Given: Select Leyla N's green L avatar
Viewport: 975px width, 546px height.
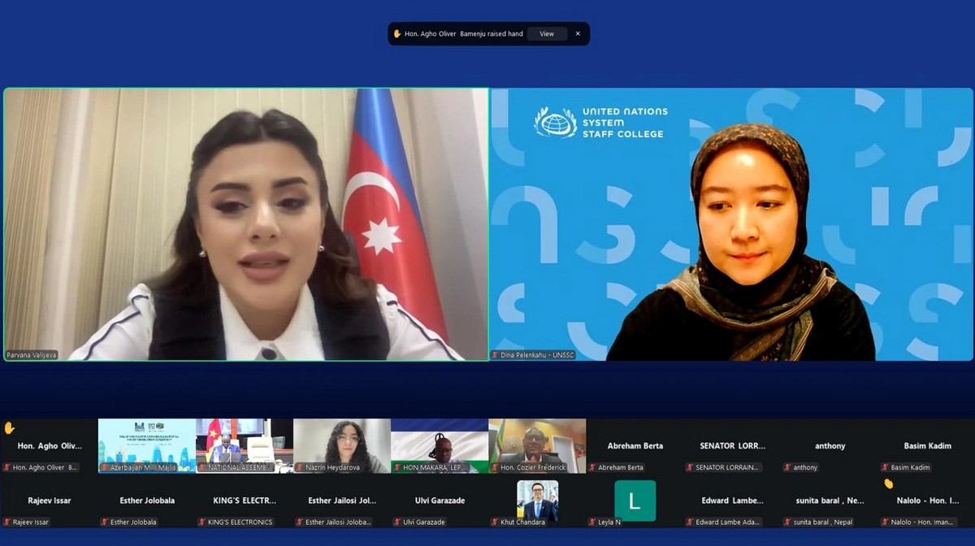Looking at the screenshot, I should [635, 500].
